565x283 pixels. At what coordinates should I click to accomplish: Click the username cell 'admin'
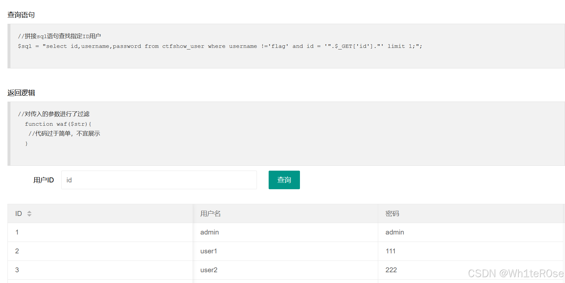[285, 232]
